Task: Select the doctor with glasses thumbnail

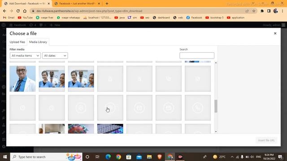Action: [22, 79]
